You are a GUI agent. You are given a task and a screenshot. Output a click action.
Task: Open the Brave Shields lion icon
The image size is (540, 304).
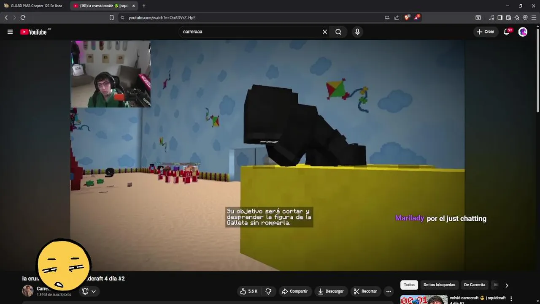(x=407, y=17)
